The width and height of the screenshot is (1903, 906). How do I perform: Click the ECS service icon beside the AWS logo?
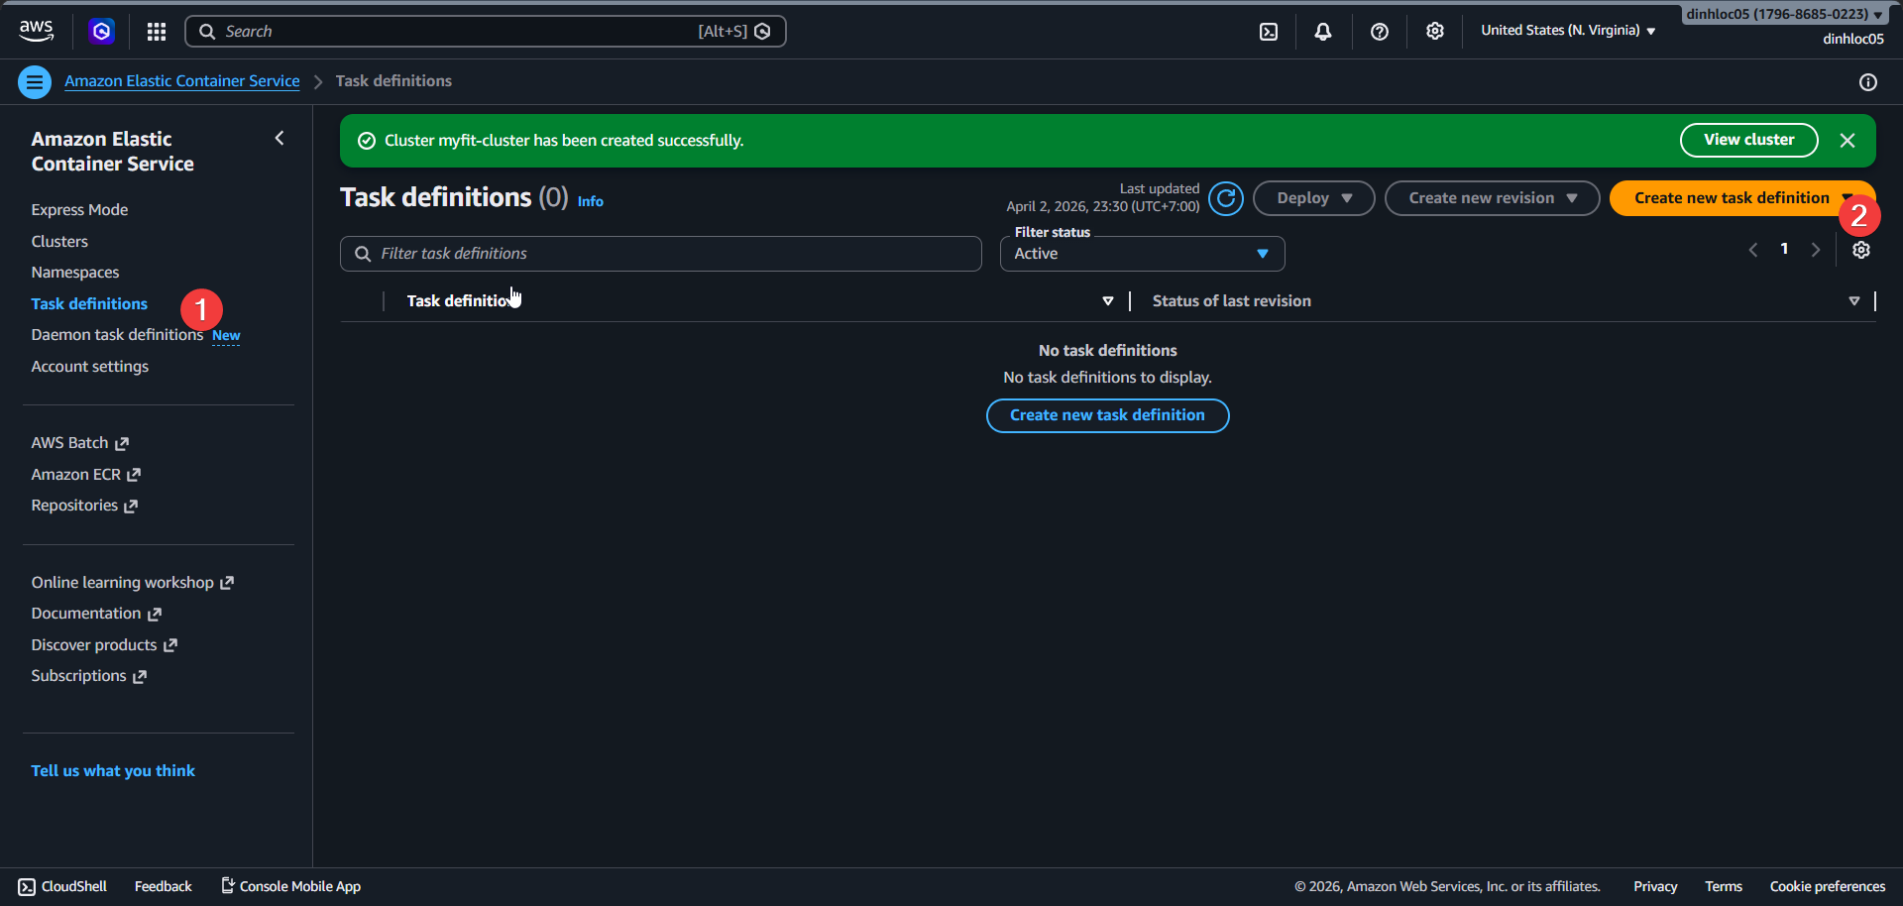click(x=101, y=31)
